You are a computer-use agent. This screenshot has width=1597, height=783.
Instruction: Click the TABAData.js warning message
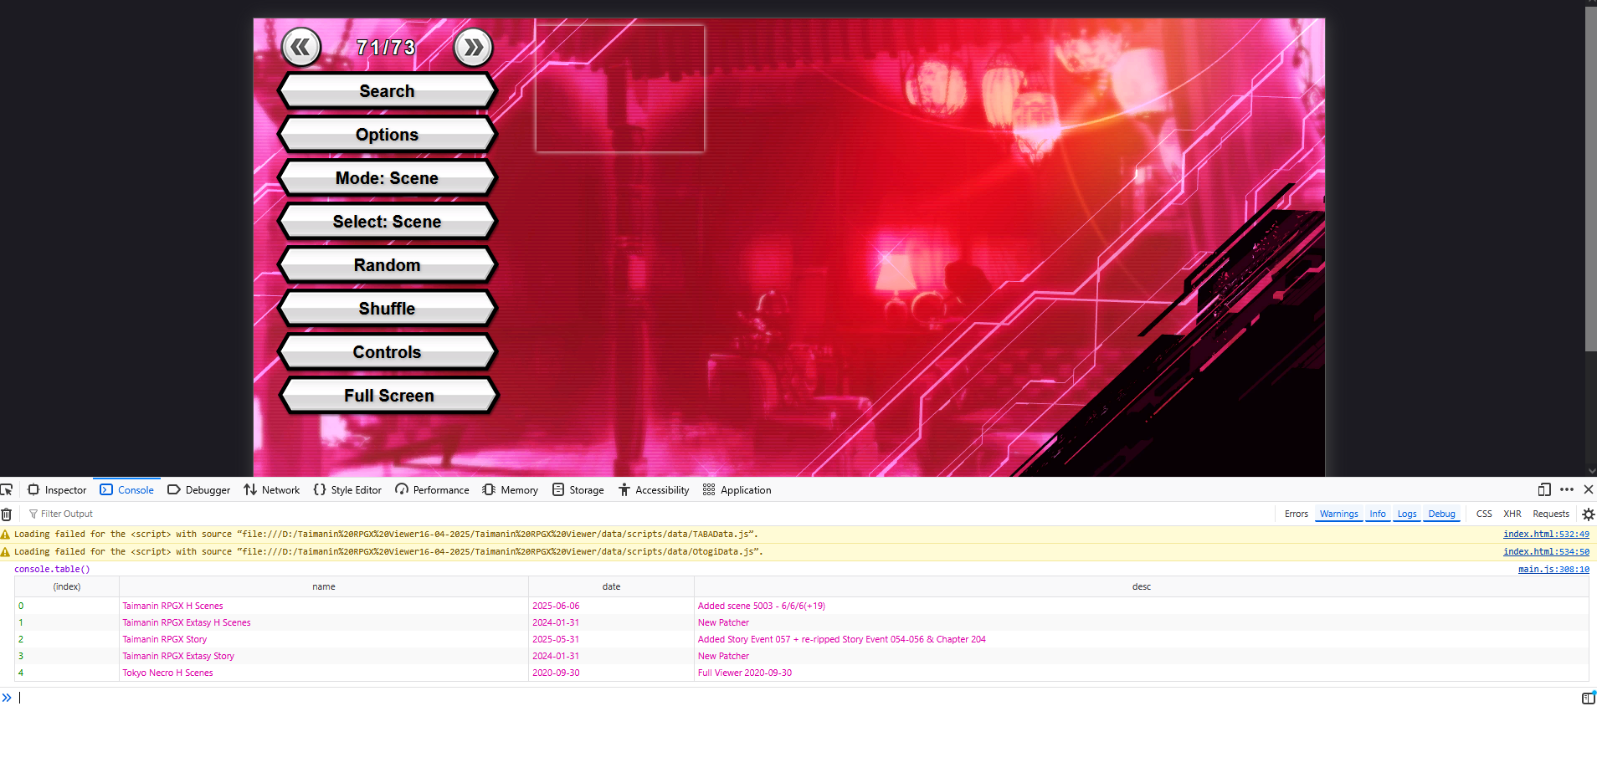click(386, 534)
